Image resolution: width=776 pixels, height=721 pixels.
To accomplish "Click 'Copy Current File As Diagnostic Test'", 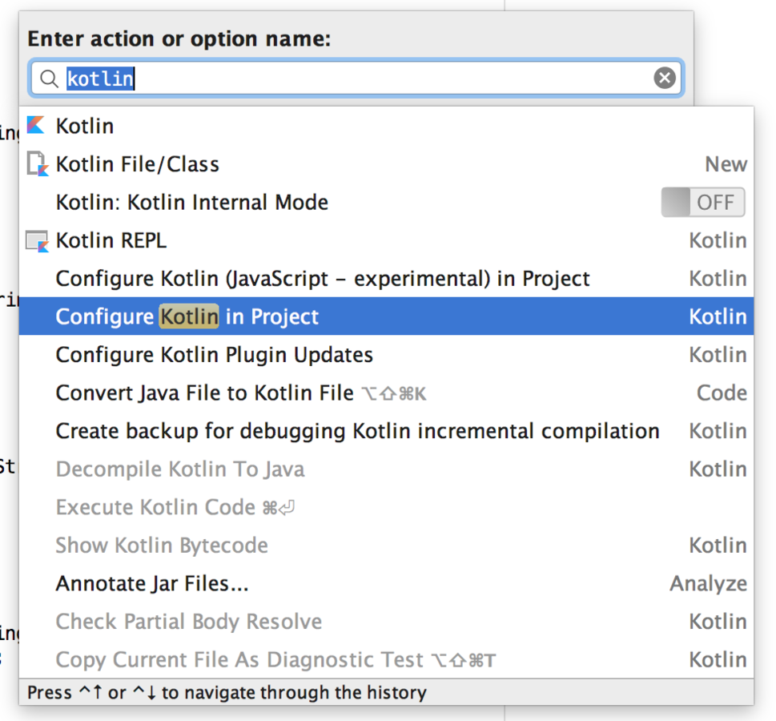I will click(x=386, y=659).
